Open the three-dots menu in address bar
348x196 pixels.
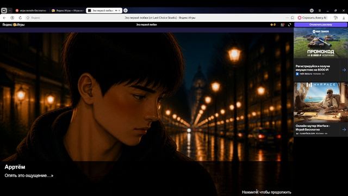click(x=287, y=18)
